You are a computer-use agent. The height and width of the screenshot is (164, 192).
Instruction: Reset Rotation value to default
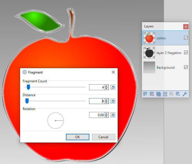[x=113, y=115]
